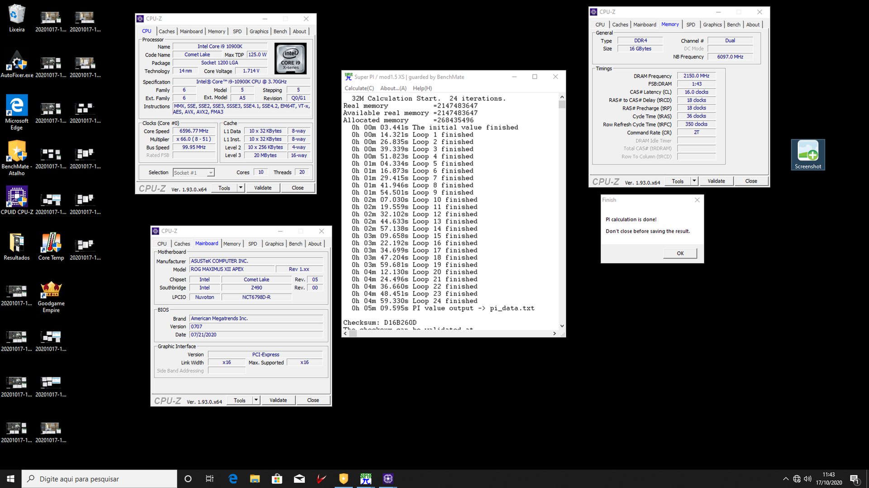869x488 pixels.
Task: Click Super PI vertical scrollbar thumb
Action: [x=562, y=104]
